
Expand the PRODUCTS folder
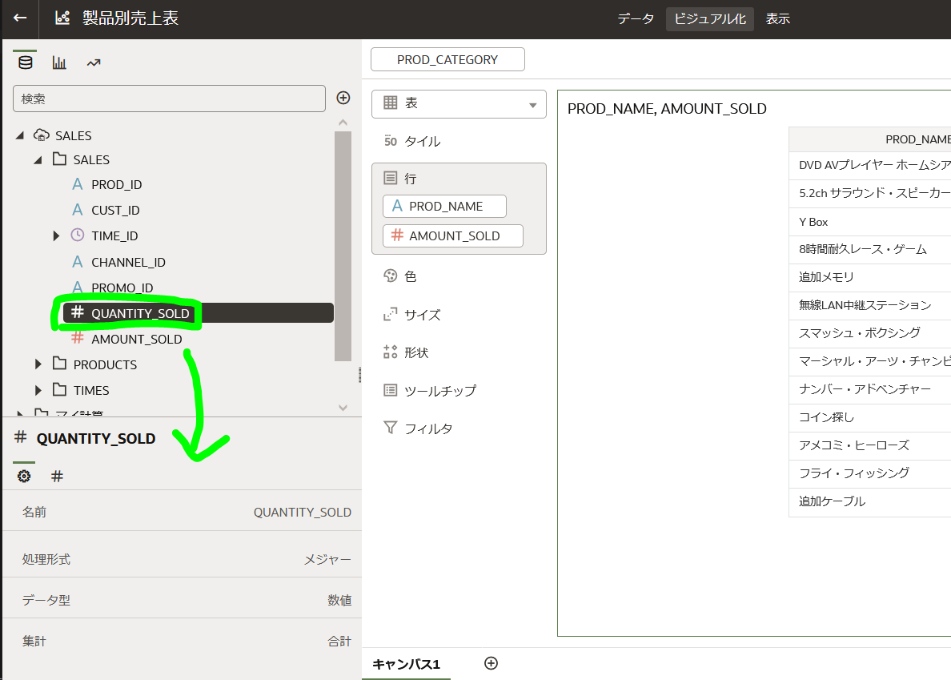click(x=38, y=364)
